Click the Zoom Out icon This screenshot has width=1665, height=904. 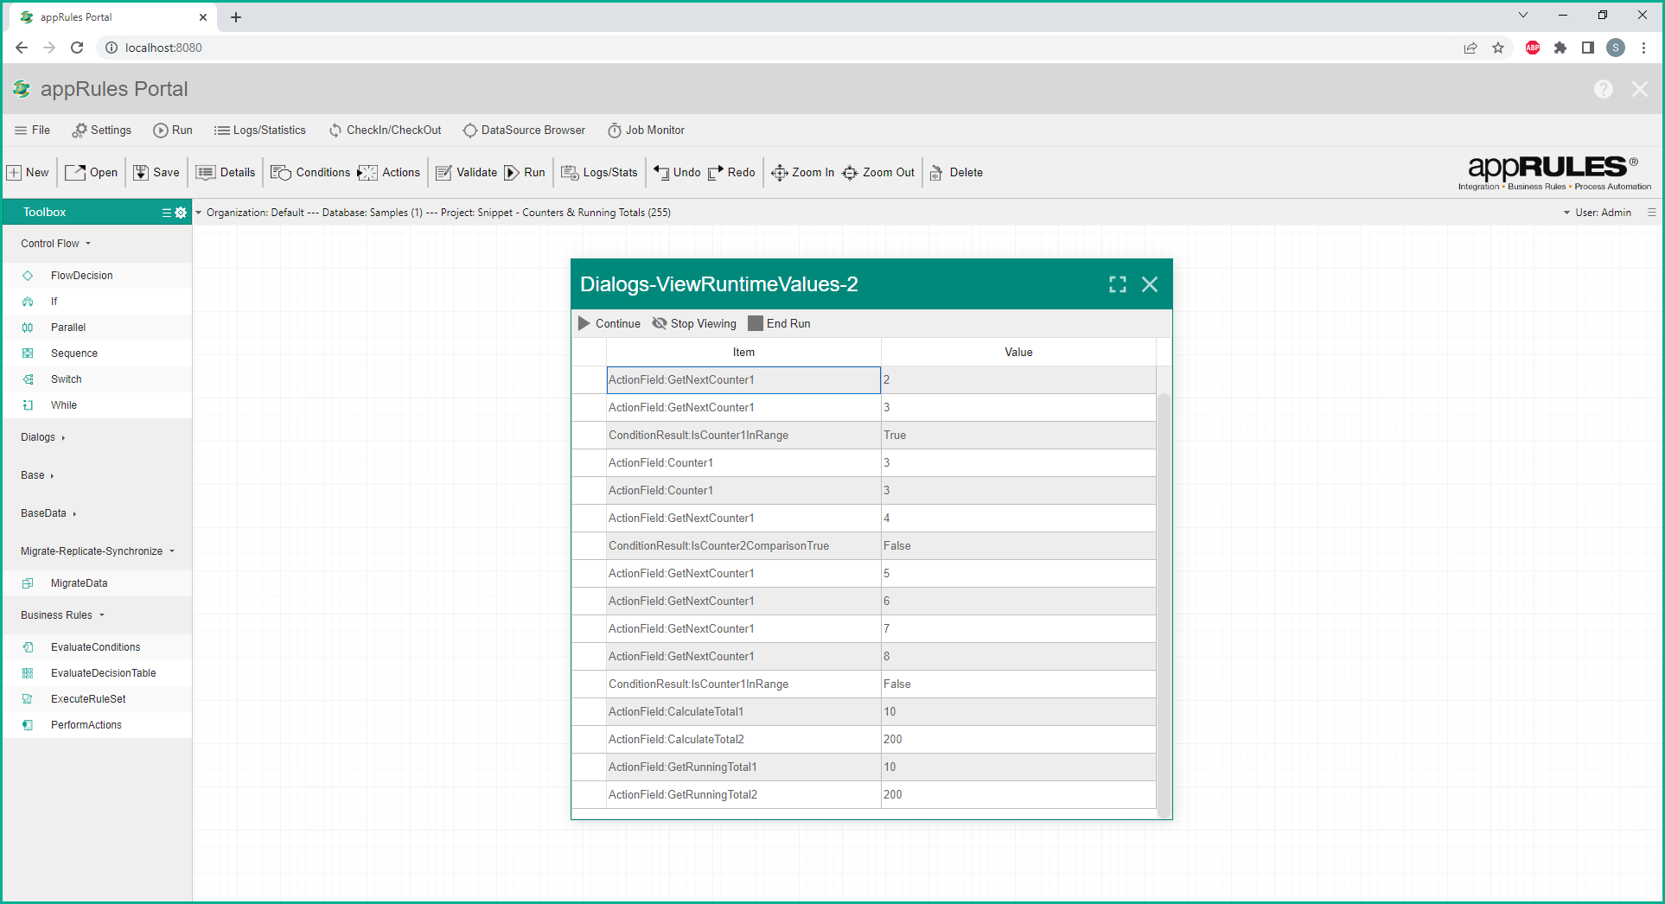coord(850,173)
